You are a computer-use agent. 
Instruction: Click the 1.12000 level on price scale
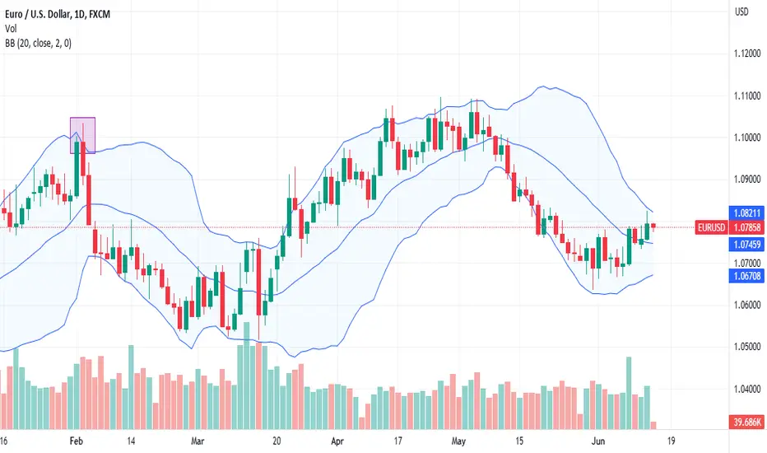click(747, 54)
